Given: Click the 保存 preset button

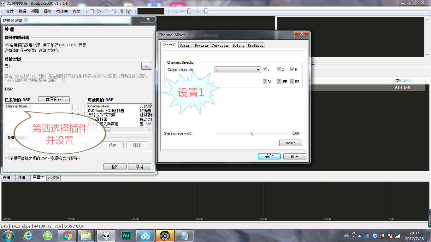Looking at the screenshot, I should click(x=113, y=145).
